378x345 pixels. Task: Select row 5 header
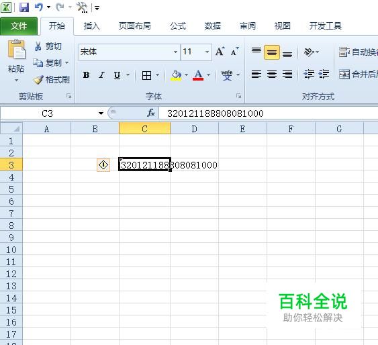click(11, 189)
